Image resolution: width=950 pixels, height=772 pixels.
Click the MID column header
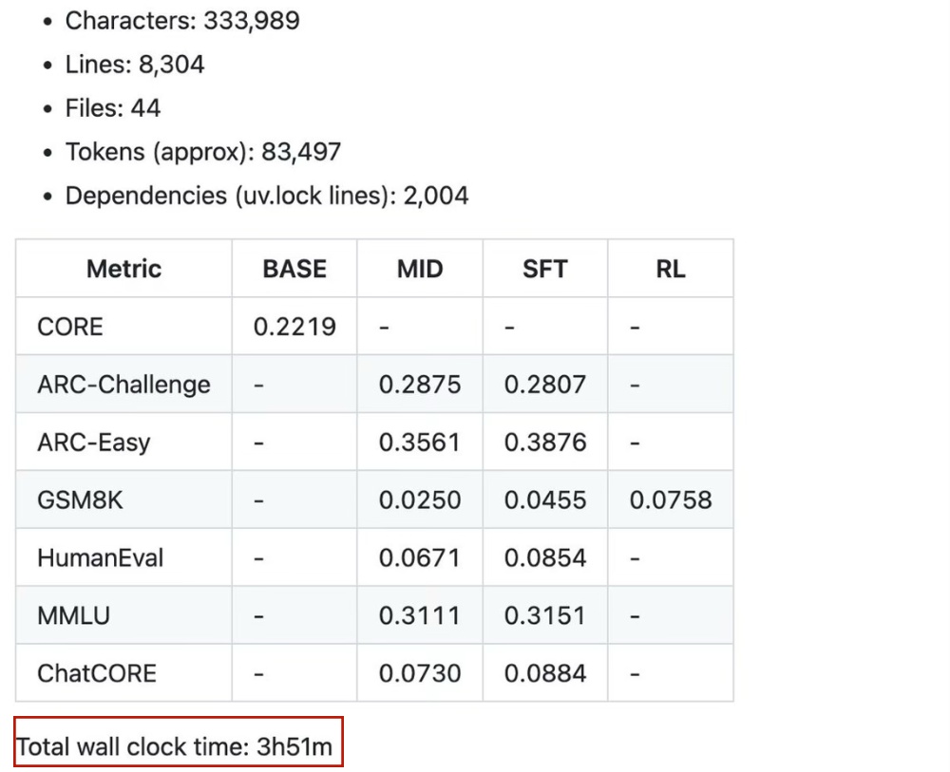coord(420,269)
